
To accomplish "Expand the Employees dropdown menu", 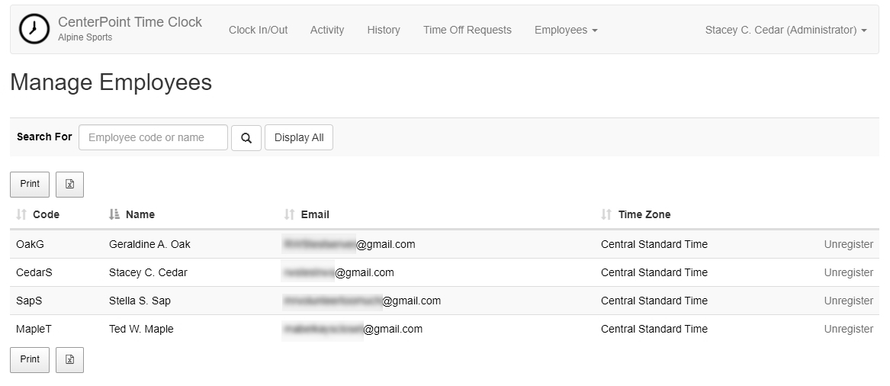I will pos(566,30).
